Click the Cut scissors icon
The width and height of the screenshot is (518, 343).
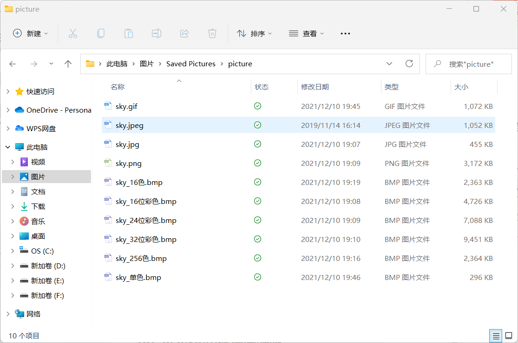73,34
